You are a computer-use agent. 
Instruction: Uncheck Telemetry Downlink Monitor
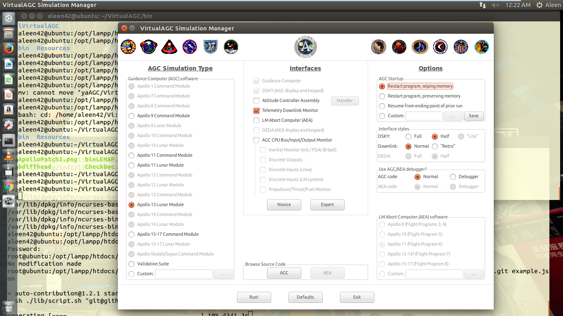[x=256, y=110]
